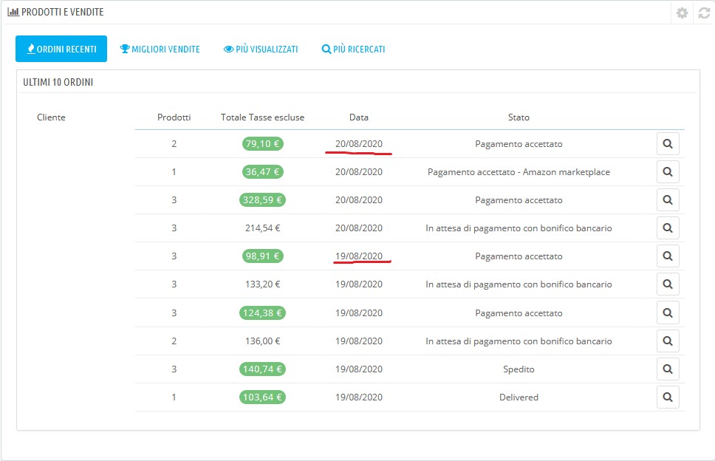View details of the 98,91 € order

(x=668, y=256)
